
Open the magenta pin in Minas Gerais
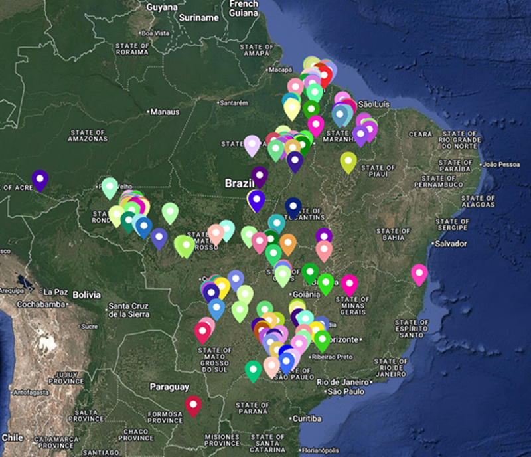(x=349, y=284)
